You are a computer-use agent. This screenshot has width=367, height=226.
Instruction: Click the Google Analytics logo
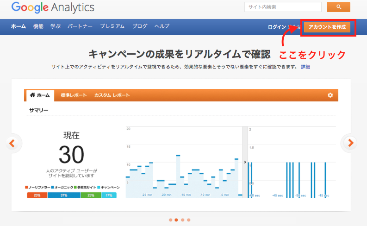pyautogui.click(x=52, y=7)
